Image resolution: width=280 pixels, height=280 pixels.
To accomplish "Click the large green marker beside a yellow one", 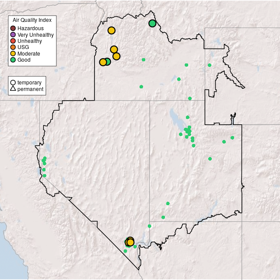I will coord(107,62).
